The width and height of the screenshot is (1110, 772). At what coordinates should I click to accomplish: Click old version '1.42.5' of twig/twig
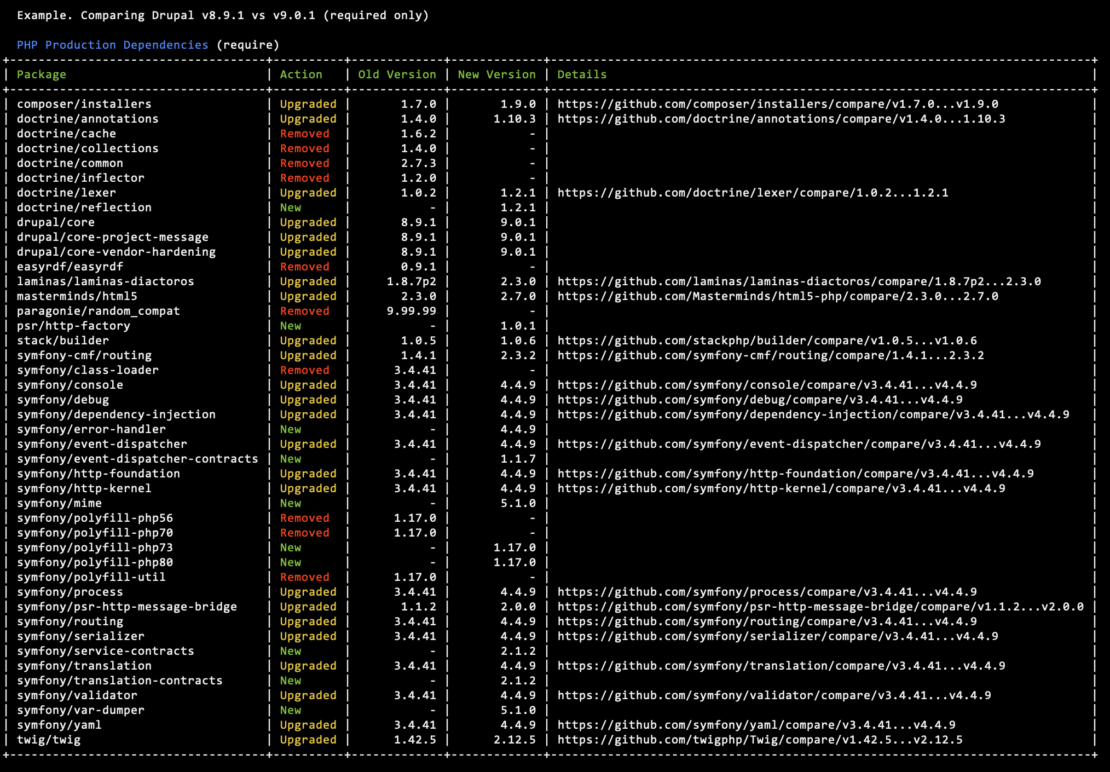pyautogui.click(x=415, y=740)
